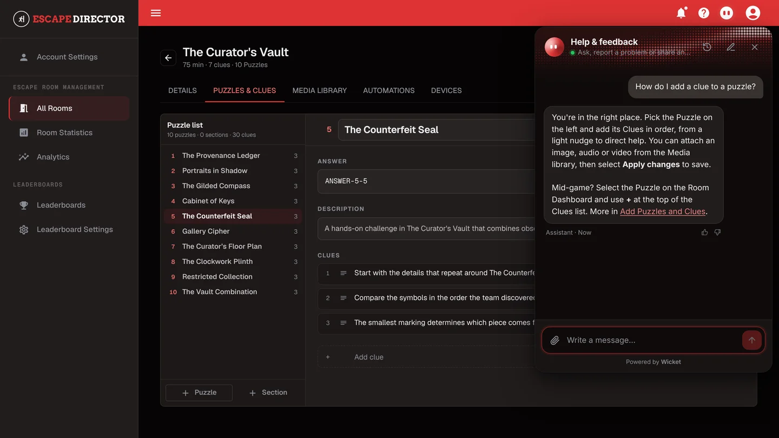Open chat history clock icon
This screenshot has height=438, width=779.
(707, 47)
